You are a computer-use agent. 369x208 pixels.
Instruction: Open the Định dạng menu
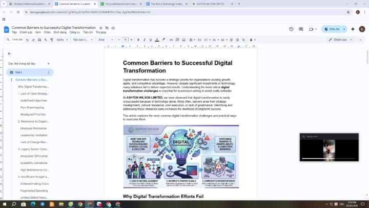click(x=59, y=32)
